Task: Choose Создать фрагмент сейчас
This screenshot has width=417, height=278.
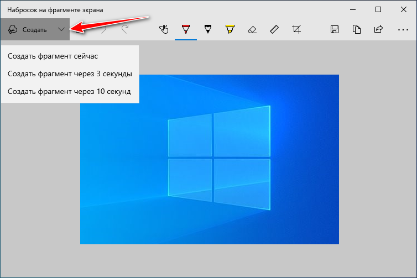Action: point(53,56)
